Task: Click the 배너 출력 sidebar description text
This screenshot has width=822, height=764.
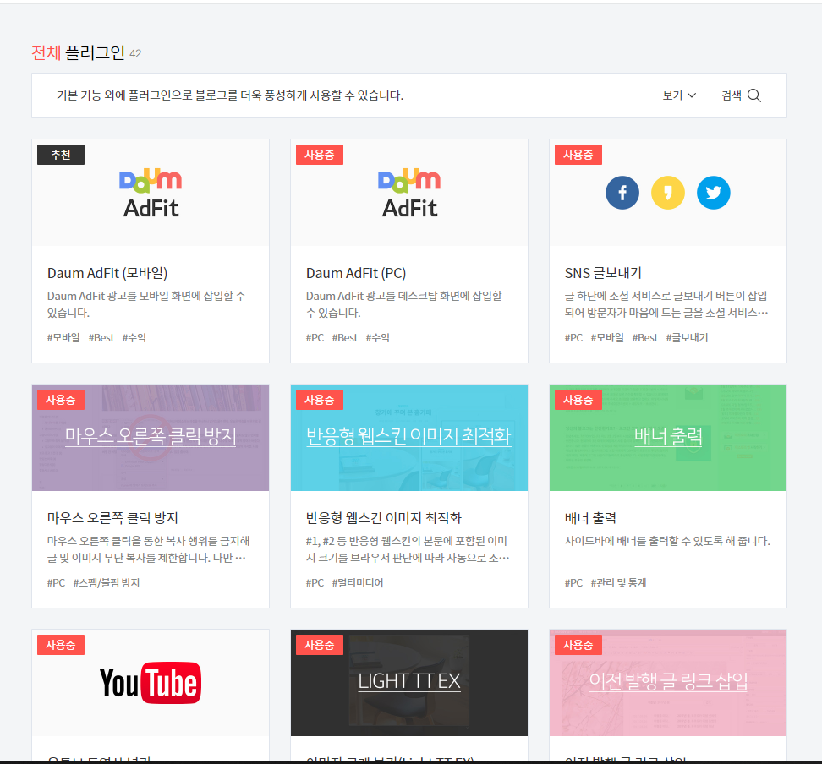Action: [667, 541]
